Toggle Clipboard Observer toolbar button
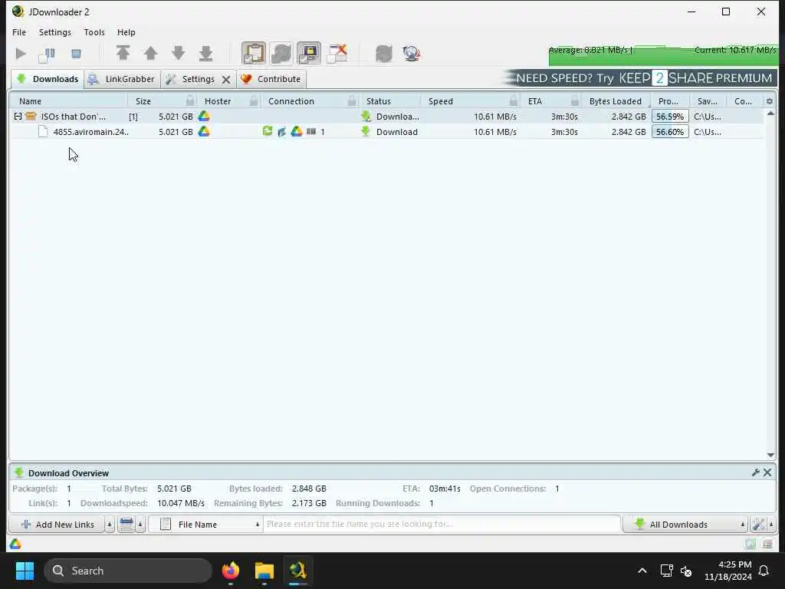Viewport: 785px width, 589px height. tap(254, 53)
